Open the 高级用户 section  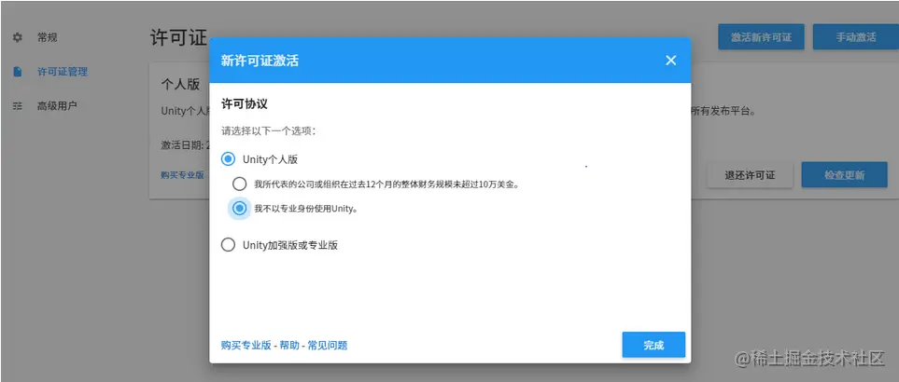[x=57, y=106]
